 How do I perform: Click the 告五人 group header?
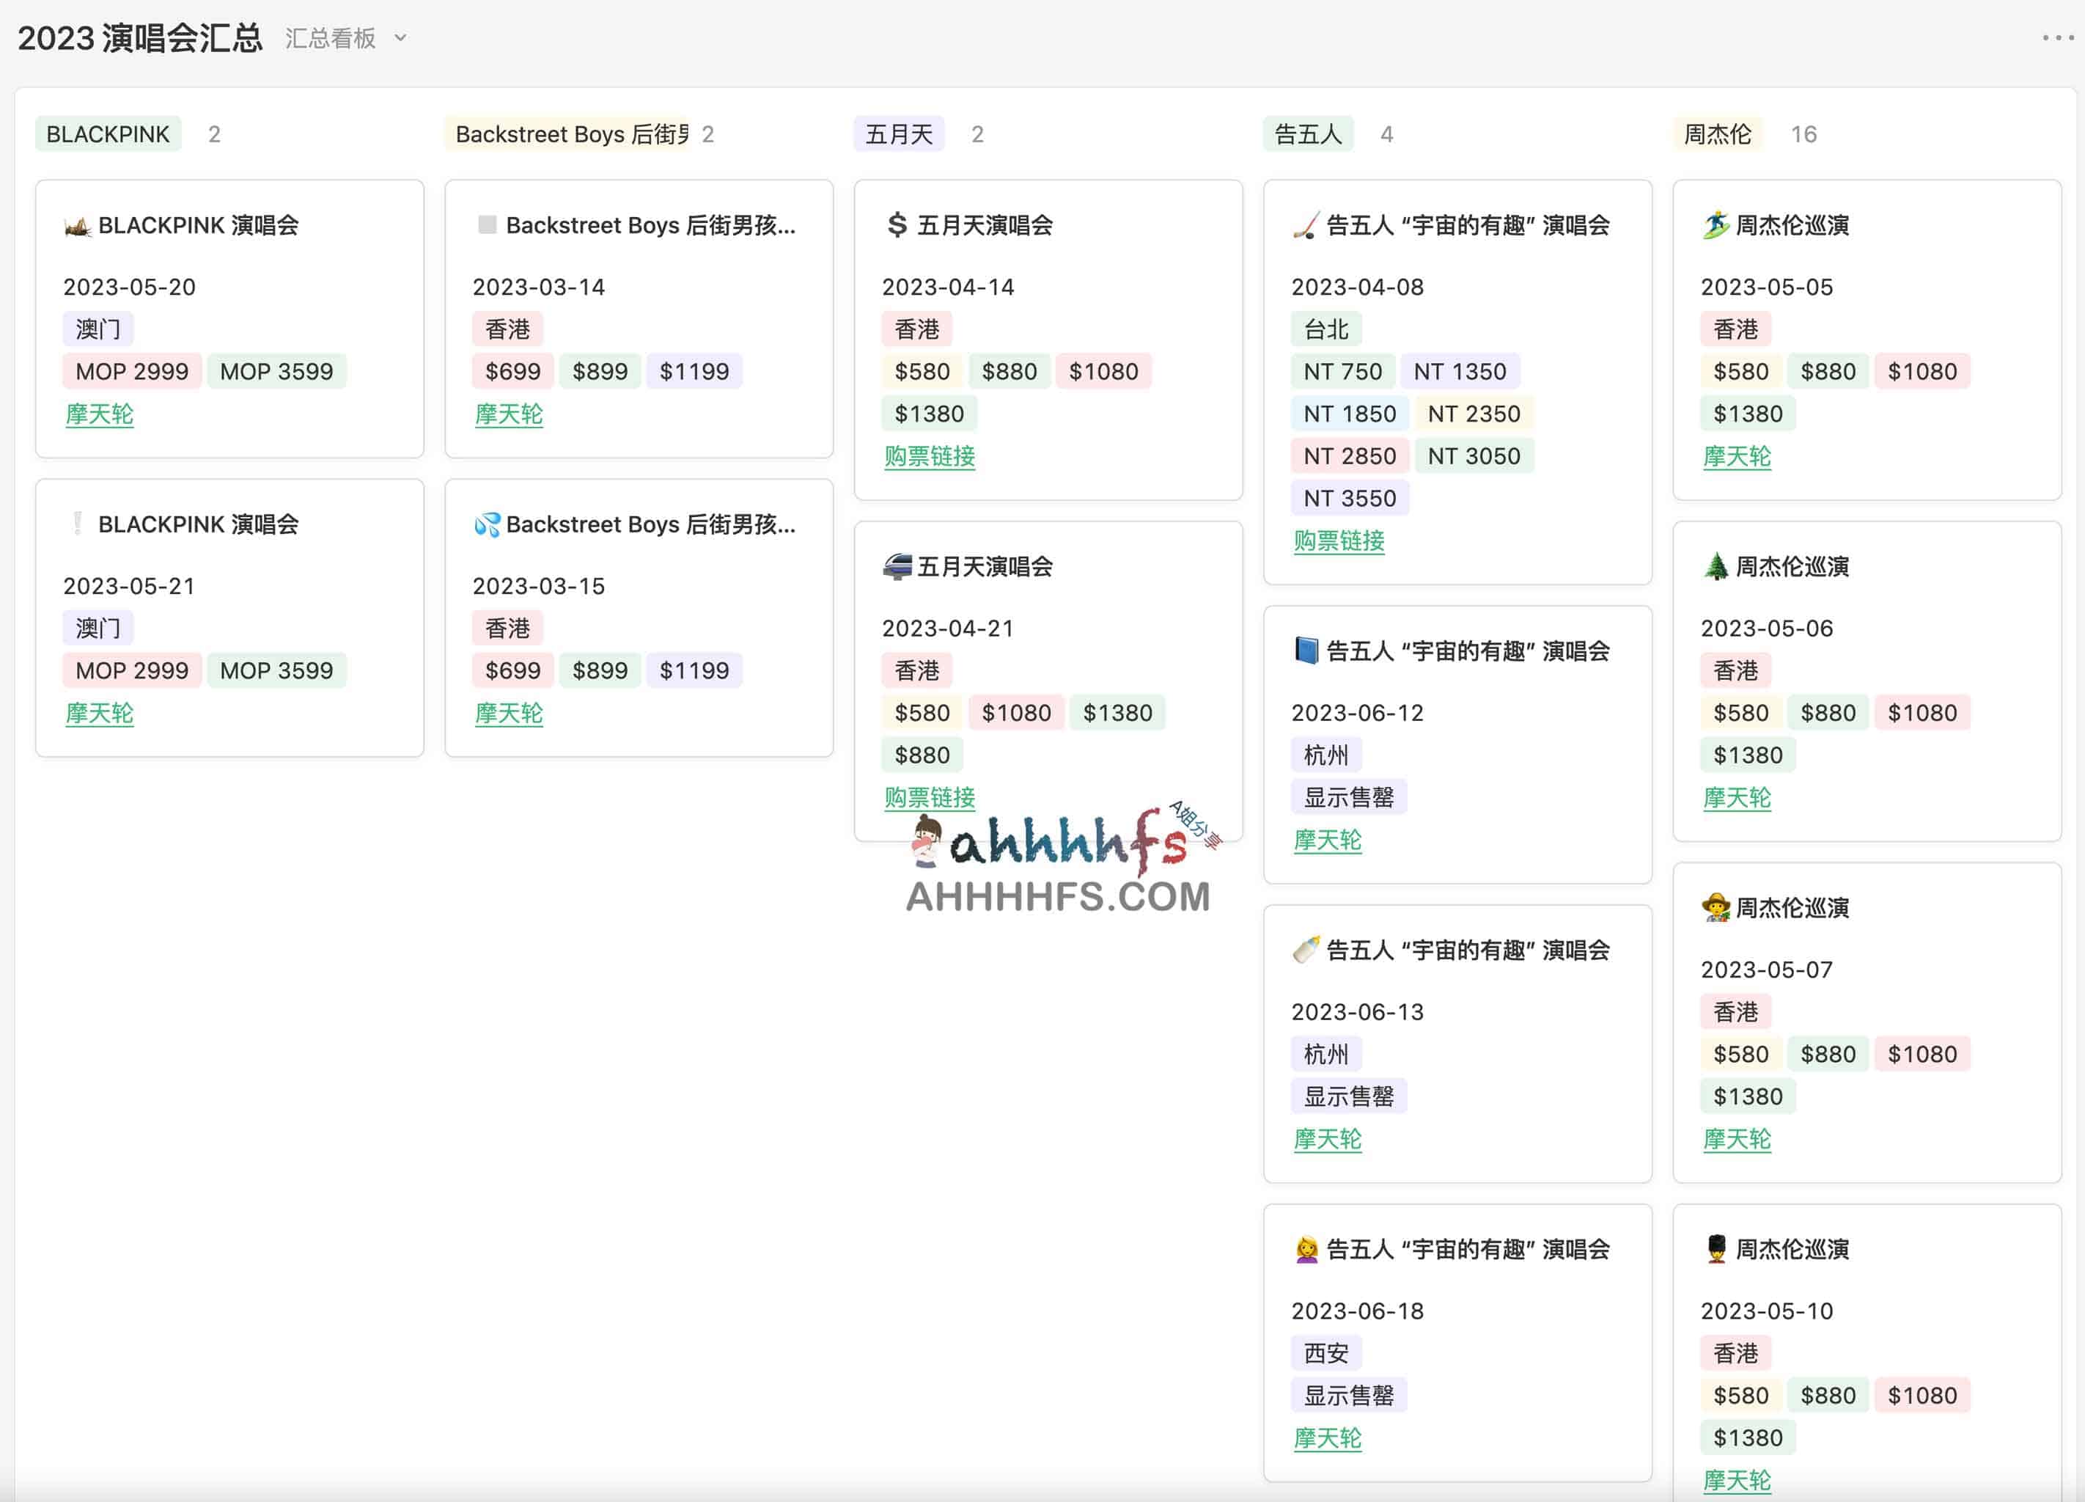tap(1308, 133)
